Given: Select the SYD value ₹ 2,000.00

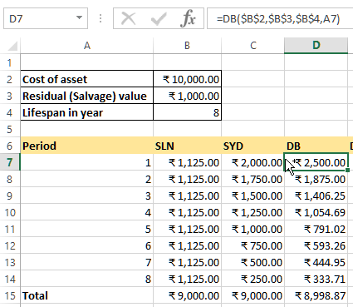Looking at the screenshot, I should tap(252, 162).
